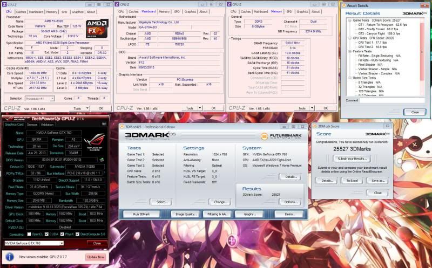Click the Run 3DMark button
432x268 pixels.
141,214
